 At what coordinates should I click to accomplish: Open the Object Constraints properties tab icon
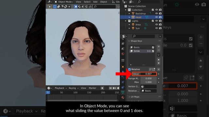(123, 87)
